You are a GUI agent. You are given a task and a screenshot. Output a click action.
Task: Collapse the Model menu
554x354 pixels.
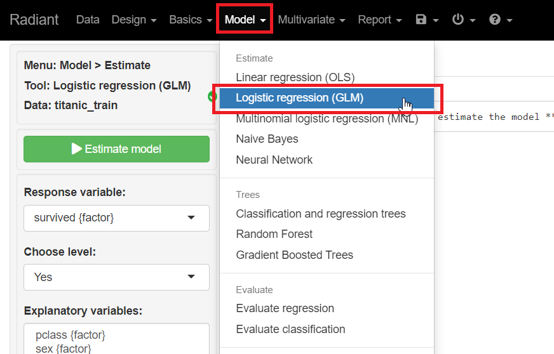pos(245,20)
